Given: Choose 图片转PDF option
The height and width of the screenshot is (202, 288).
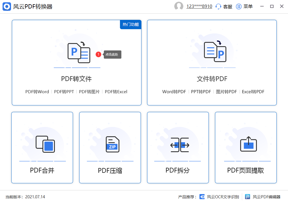Looking at the screenshot, I should click(x=226, y=92).
